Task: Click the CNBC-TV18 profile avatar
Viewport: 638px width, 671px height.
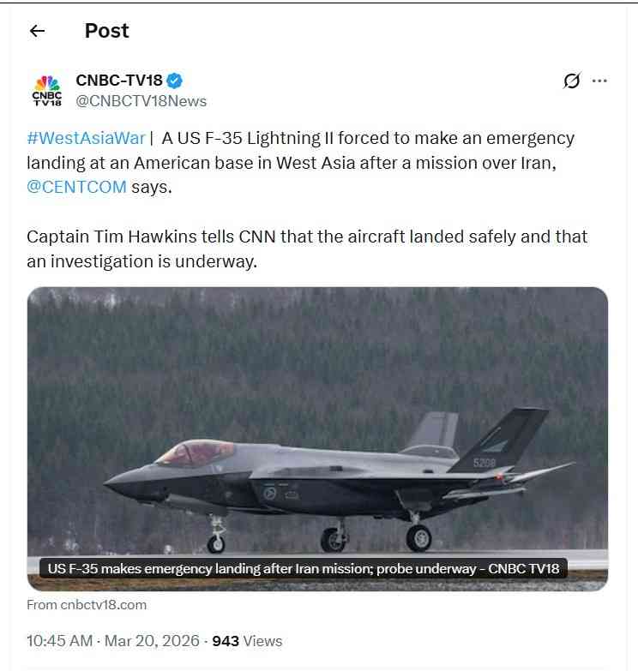Action: [x=47, y=90]
